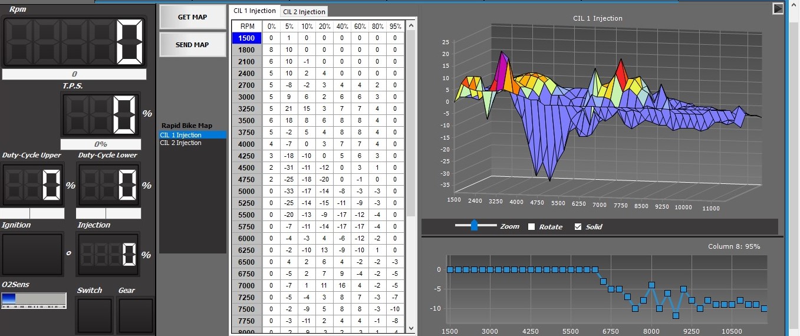Select the cell with value 21 in the 3250 row
The height and width of the screenshot is (336, 800).
(x=289, y=108)
